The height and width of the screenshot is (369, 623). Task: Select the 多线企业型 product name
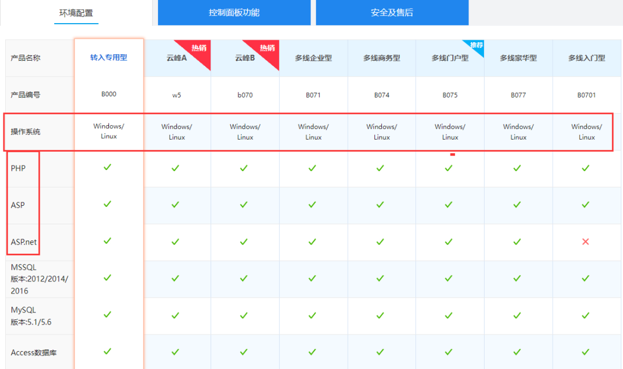pyautogui.click(x=313, y=58)
